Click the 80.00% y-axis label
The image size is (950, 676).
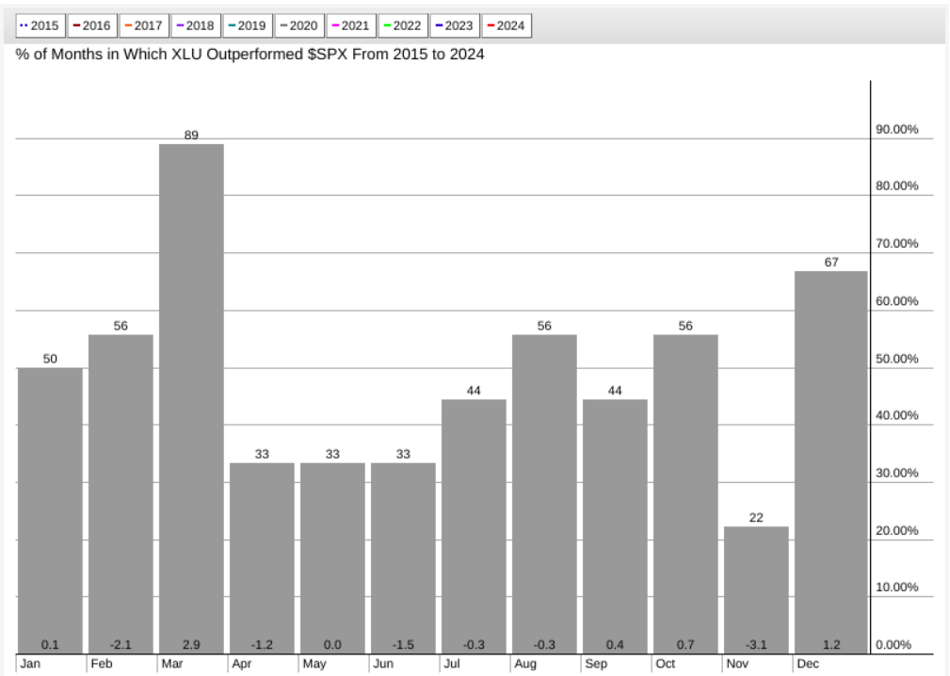tap(896, 186)
